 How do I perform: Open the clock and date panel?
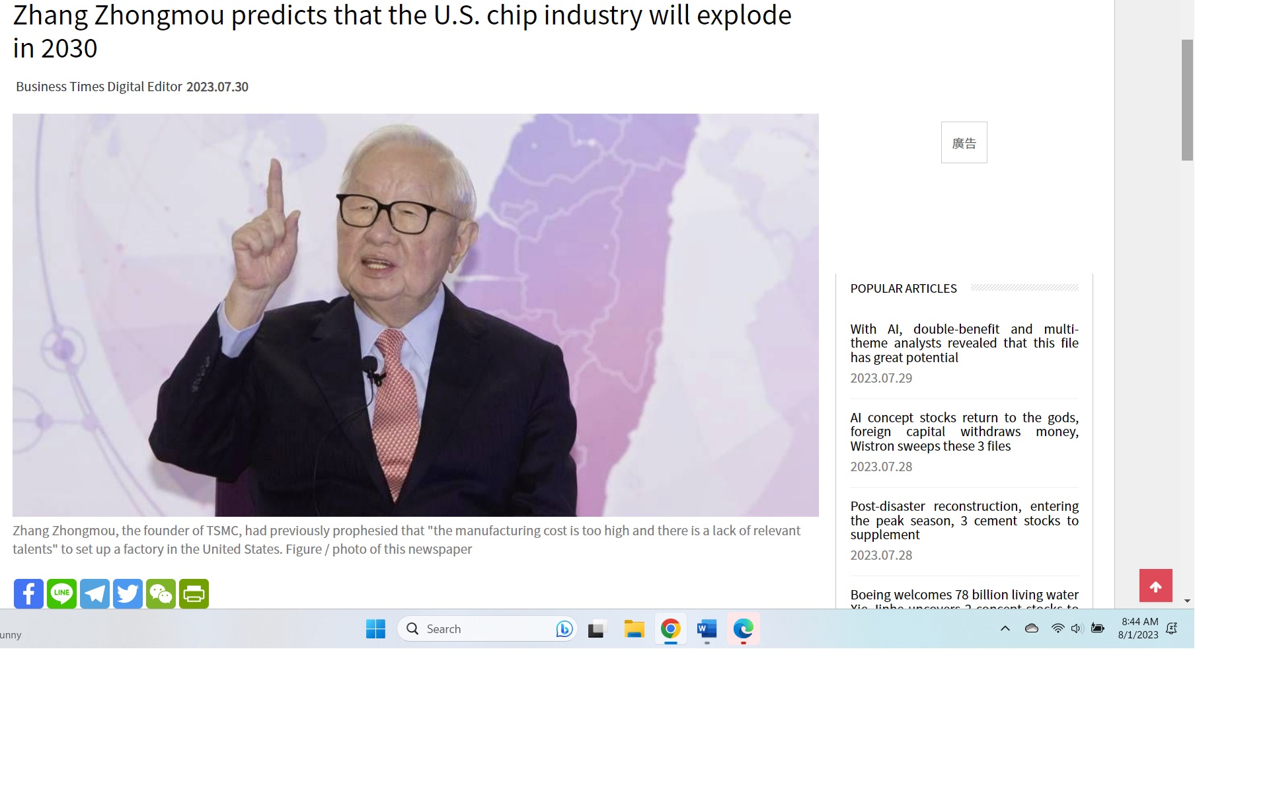1138,628
